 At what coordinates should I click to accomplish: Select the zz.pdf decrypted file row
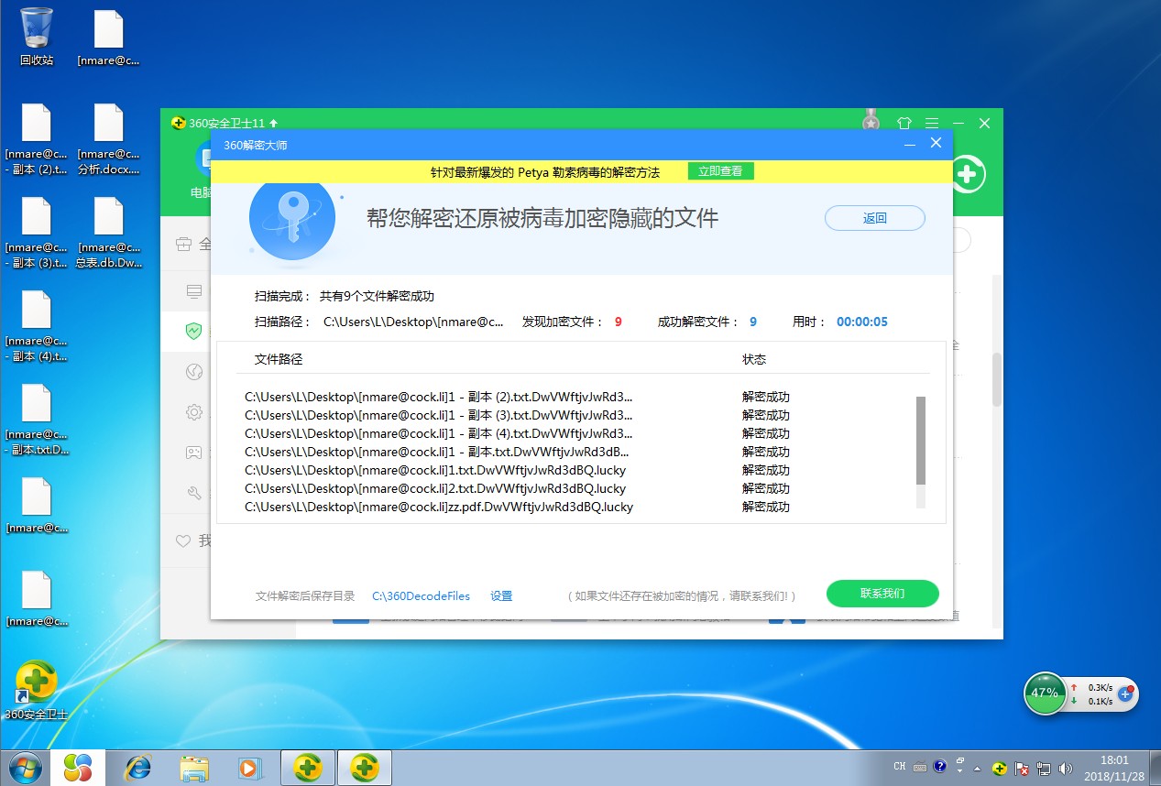(439, 507)
